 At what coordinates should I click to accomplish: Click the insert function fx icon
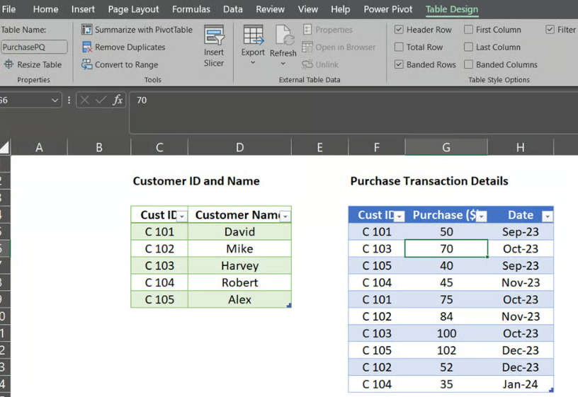coord(118,100)
